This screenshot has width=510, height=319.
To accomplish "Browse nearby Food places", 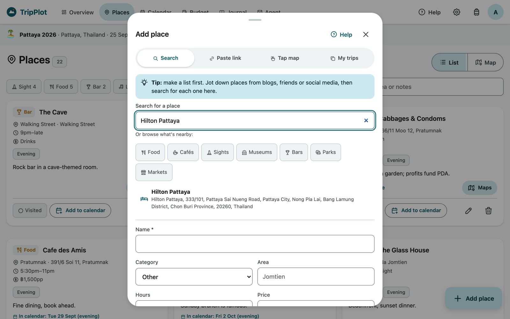I will (x=150, y=152).
